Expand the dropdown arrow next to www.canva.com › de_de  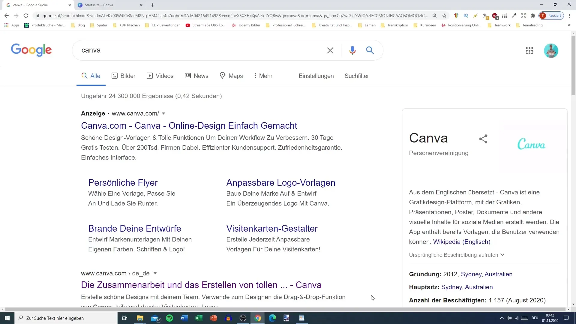point(155,273)
